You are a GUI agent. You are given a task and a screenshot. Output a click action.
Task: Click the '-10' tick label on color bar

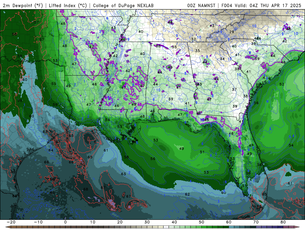[38, 222]
